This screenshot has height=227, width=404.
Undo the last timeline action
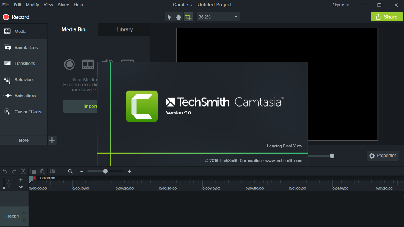(5, 171)
